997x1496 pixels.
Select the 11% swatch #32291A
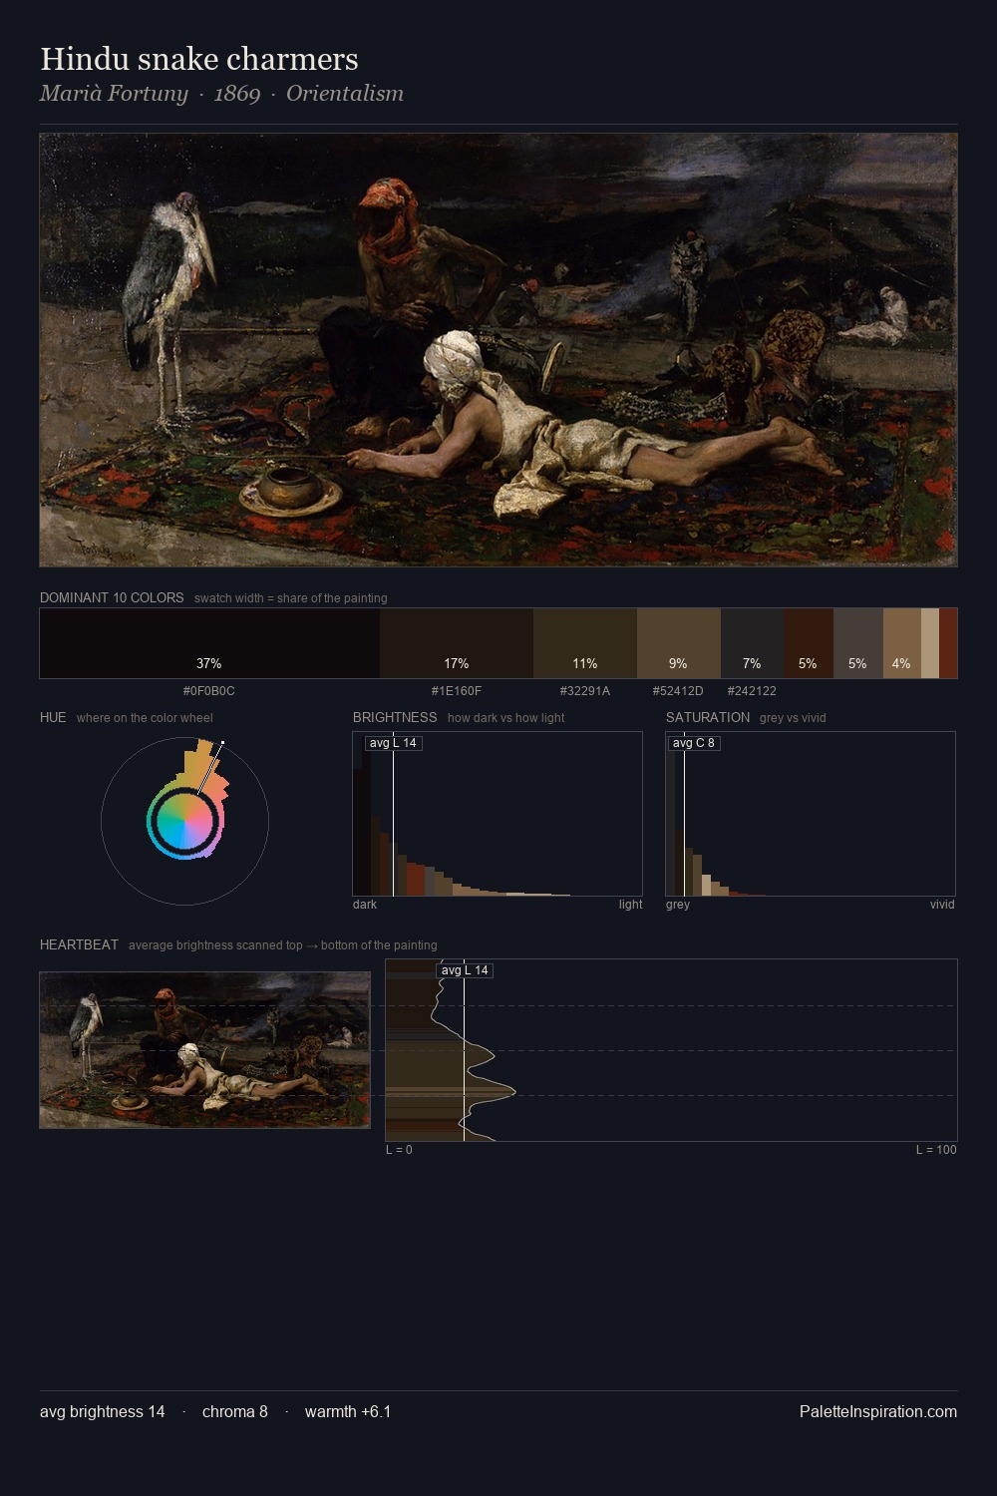tap(585, 643)
